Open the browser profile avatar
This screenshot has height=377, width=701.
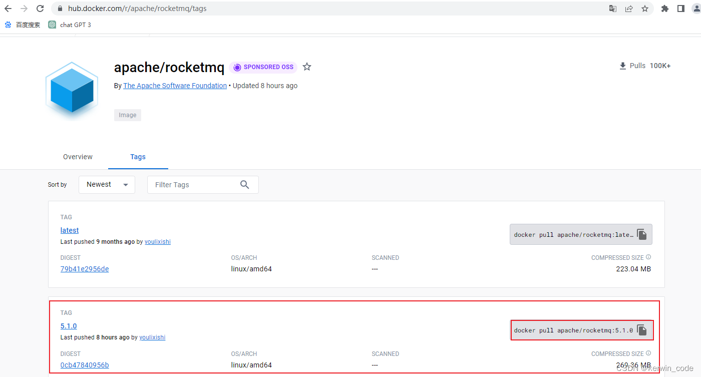pos(696,9)
